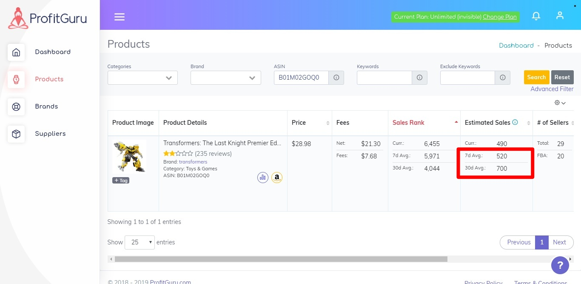Open the sales chart icon for Transformers product
581x284 pixels.
tap(263, 177)
